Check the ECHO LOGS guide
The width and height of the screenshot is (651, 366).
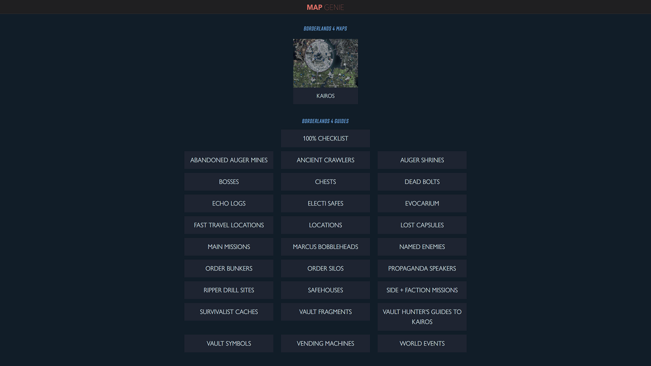click(228, 203)
